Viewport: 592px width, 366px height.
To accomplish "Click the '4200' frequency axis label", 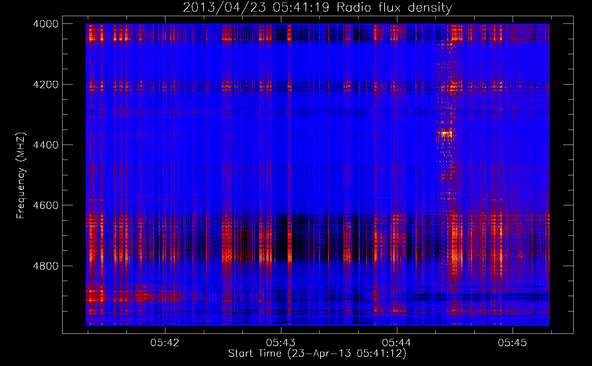I will tap(46, 85).
